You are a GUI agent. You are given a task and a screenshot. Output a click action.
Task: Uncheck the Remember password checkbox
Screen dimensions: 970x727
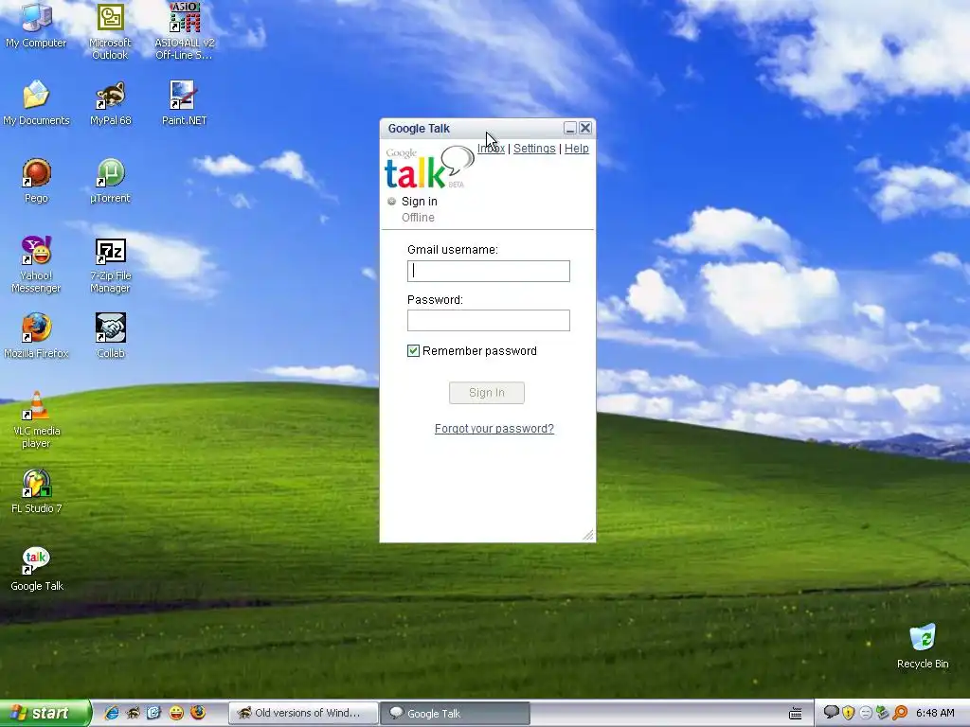click(x=413, y=350)
